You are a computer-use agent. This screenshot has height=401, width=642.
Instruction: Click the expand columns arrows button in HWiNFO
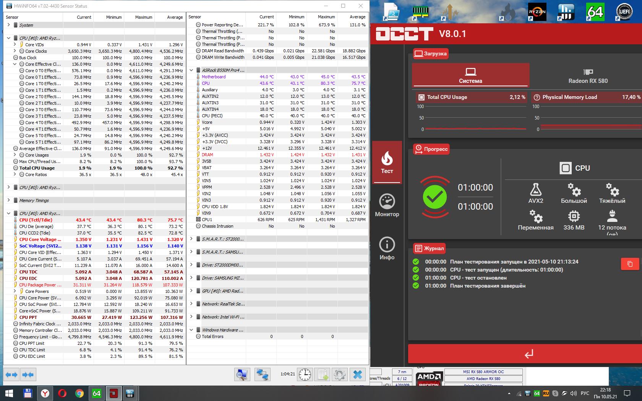[x=11, y=375]
